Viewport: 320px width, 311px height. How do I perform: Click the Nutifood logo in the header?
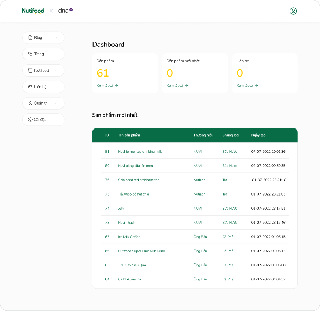tap(33, 11)
